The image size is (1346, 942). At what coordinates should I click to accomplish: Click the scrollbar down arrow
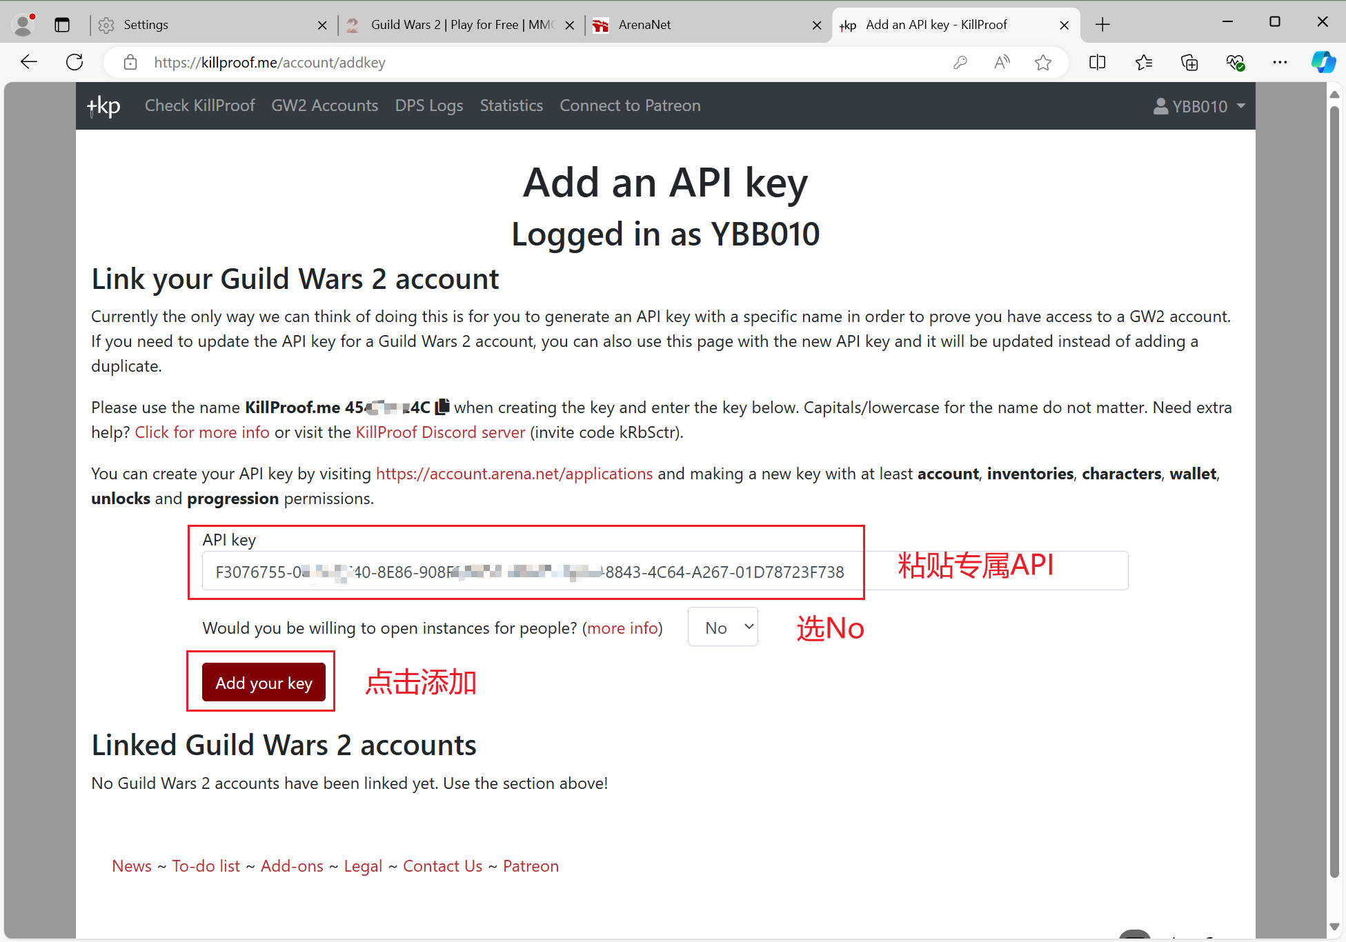point(1334,928)
